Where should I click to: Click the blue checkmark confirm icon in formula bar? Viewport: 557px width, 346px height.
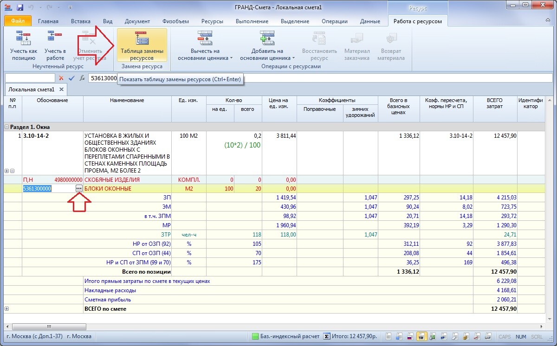71,78
